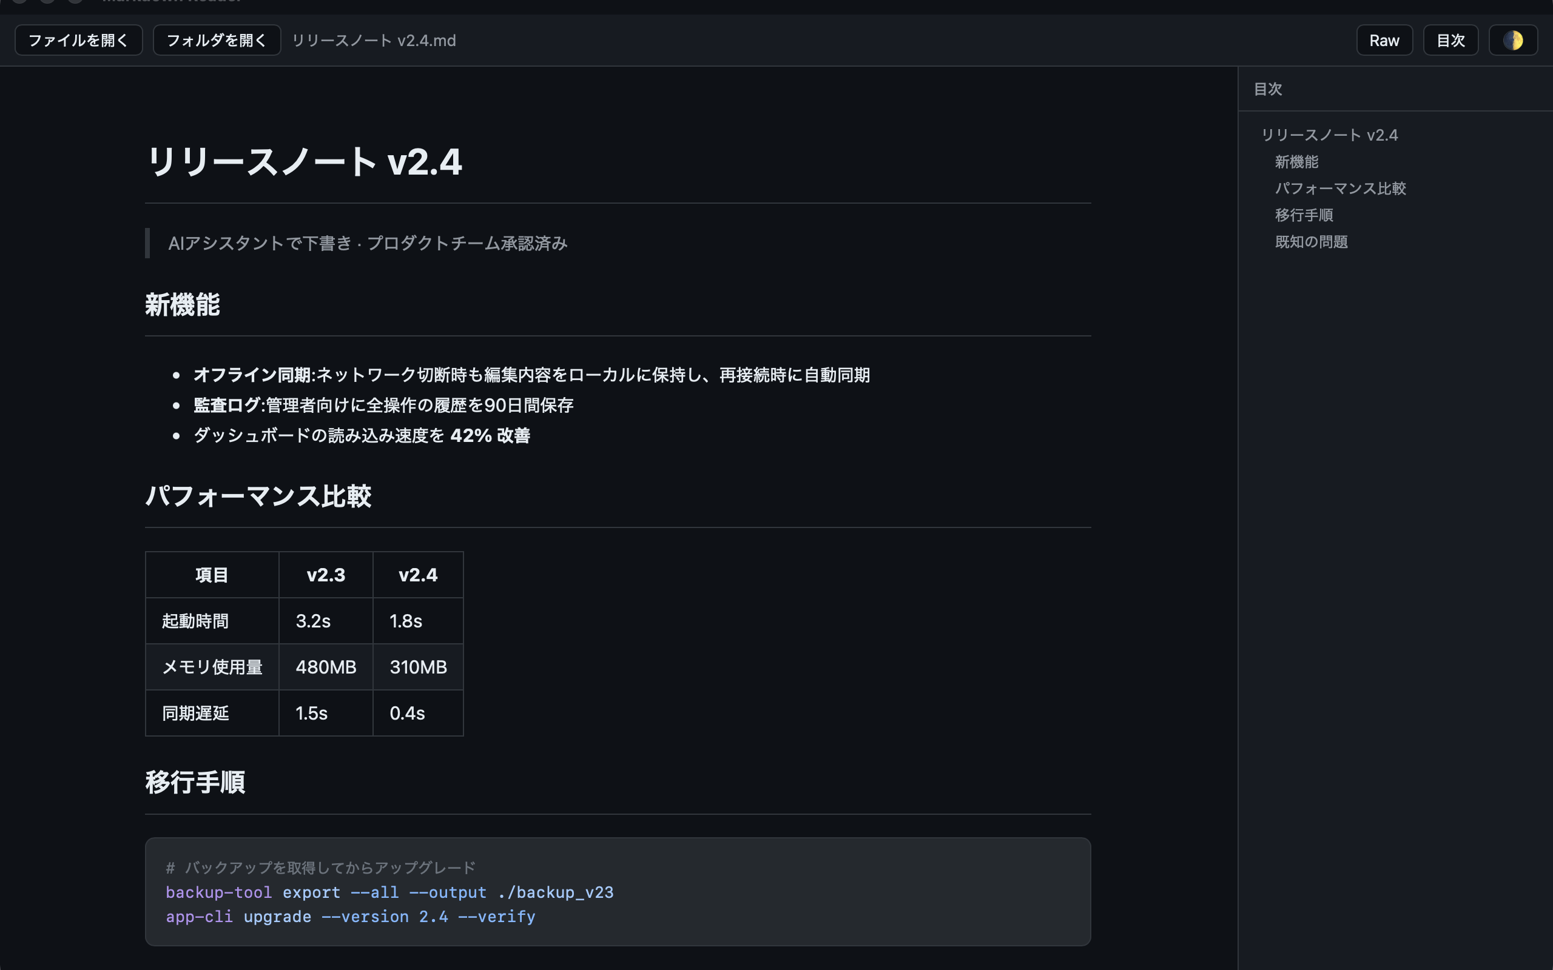Click the backup-tool export command line
The height and width of the screenshot is (970, 1553).
pos(389,892)
